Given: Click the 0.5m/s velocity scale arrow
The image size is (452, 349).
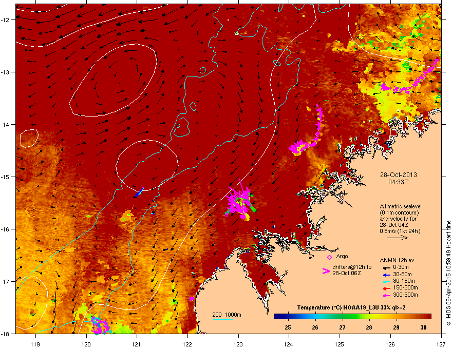Looking at the screenshot, I should 397,238.
